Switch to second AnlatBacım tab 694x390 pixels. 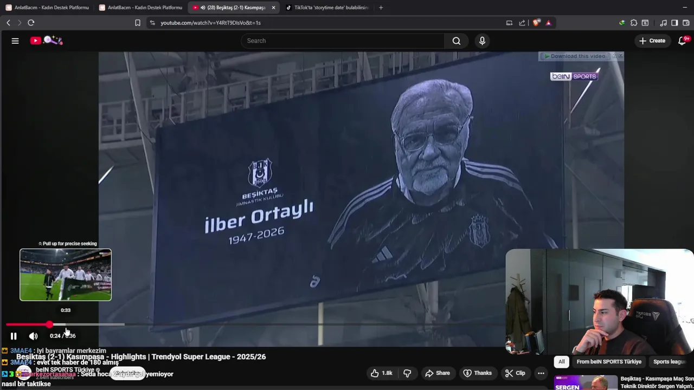pyautogui.click(x=141, y=8)
